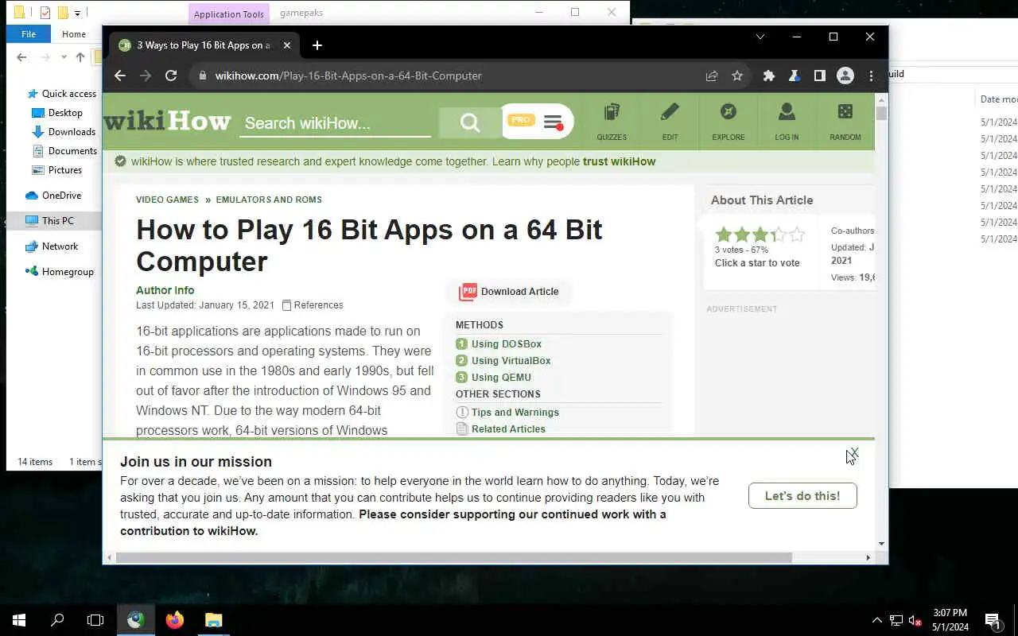Click the share page icon in address bar

point(712,76)
